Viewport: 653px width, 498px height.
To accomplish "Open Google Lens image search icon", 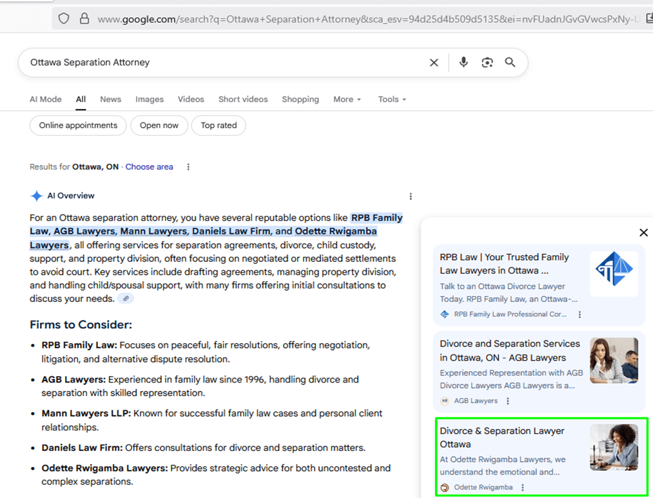I will coord(487,63).
